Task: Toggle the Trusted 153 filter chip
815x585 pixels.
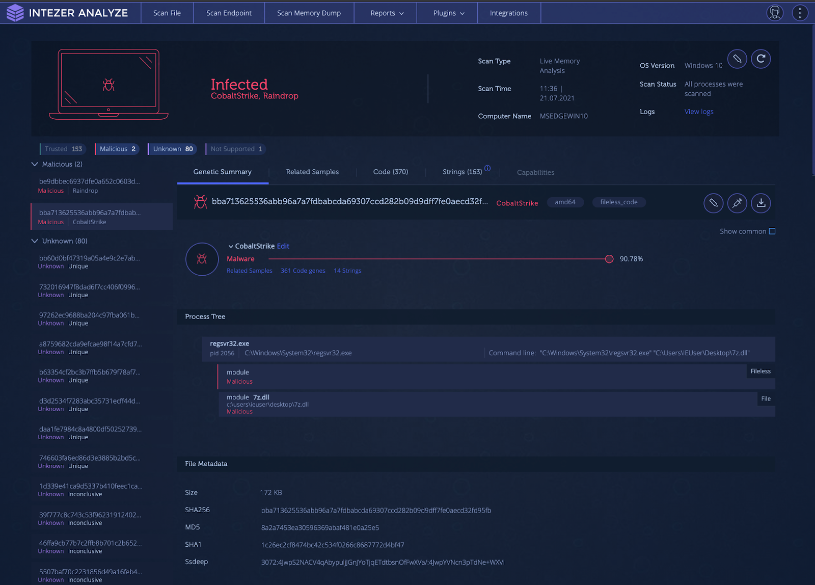Action: click(x=63, y=149)
